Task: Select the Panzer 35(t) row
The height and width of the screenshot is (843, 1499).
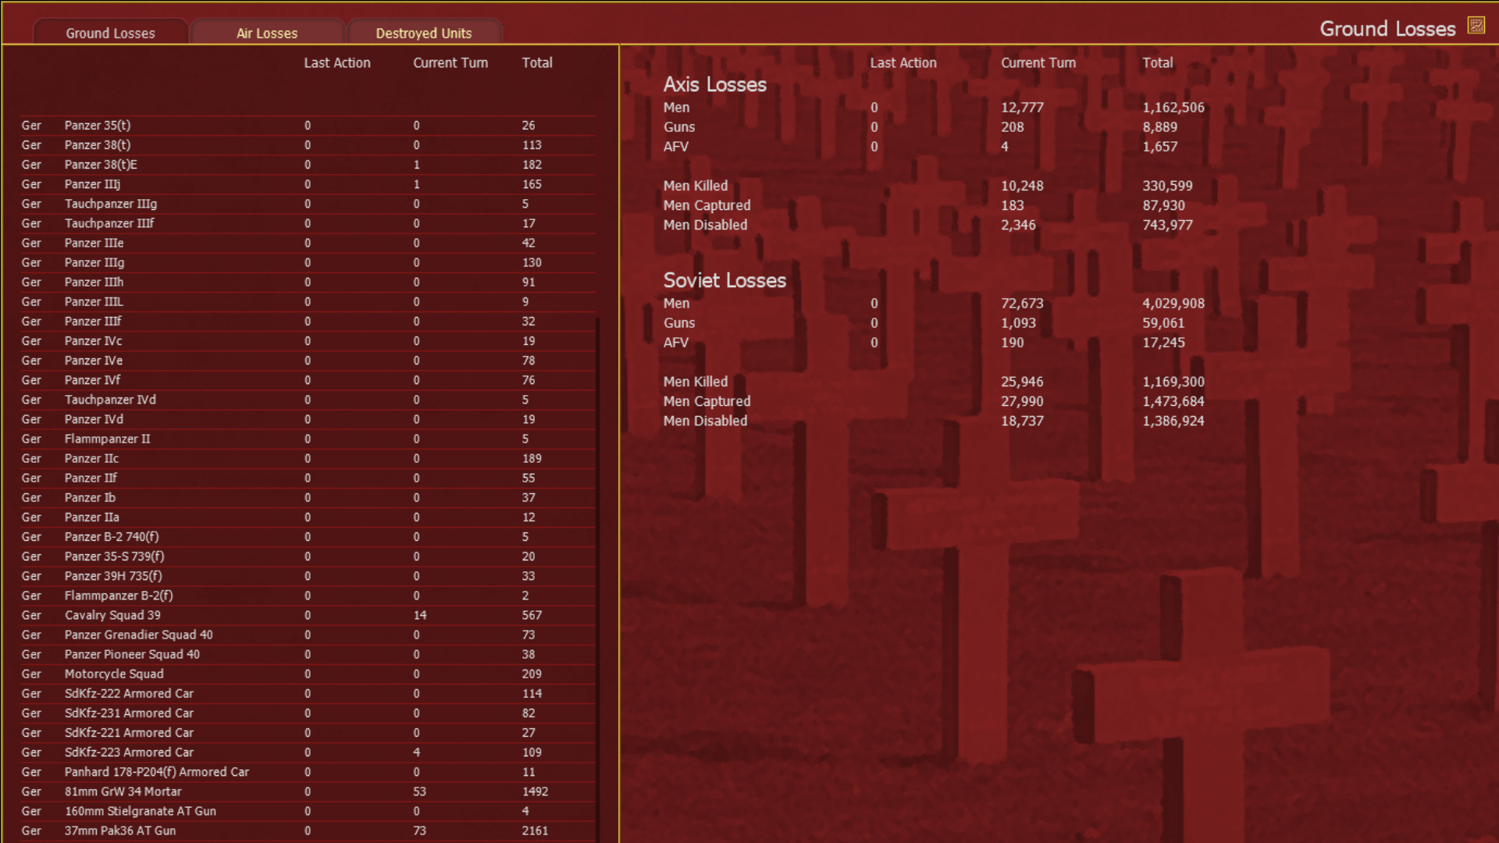Action: pos(98,126)
